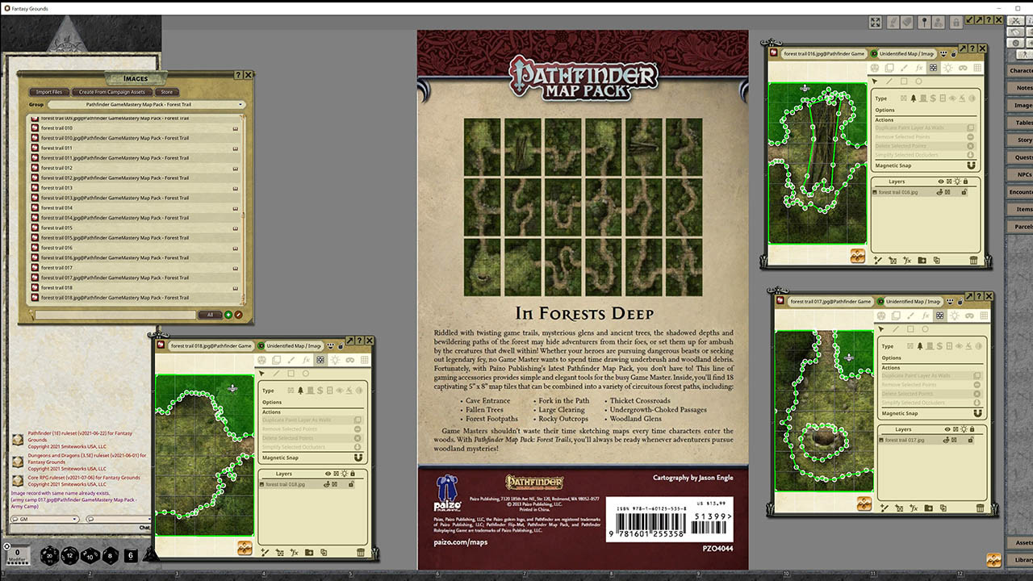The height and width of the screenshot is (581, 1033).
Task: Open the Story sidebar tab
Action: click(x=1022, y=140)
